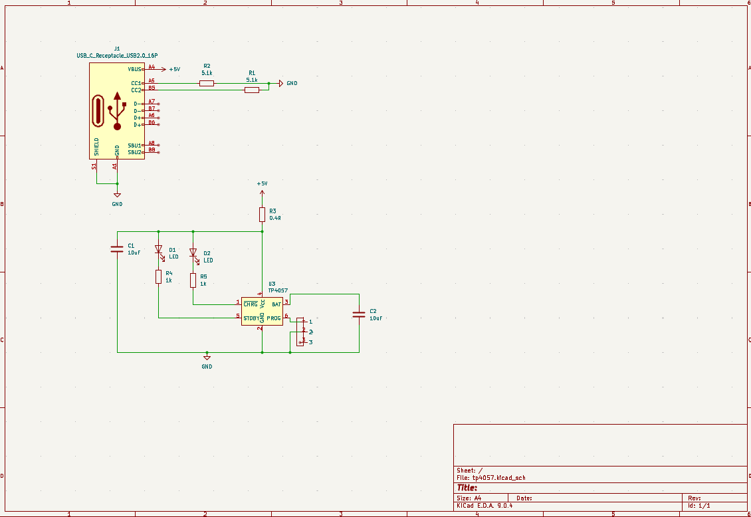Select resistor R5 below LED D2
The width and height of the screenshot is (751, 517).
(193, 280)
